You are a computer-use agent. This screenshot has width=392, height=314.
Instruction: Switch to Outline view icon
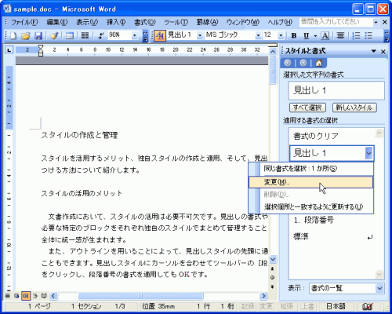click(35, 296)
